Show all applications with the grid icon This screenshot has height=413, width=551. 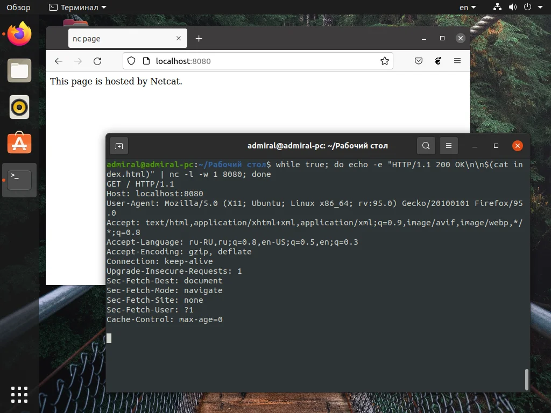coord(19,394)
